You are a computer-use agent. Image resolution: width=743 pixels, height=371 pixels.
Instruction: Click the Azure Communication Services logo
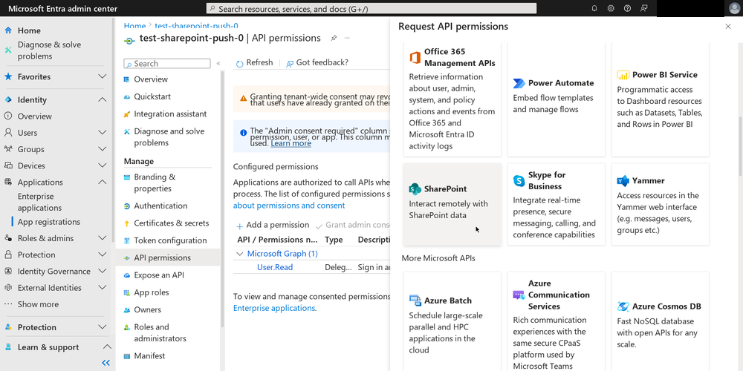(519, 295)
